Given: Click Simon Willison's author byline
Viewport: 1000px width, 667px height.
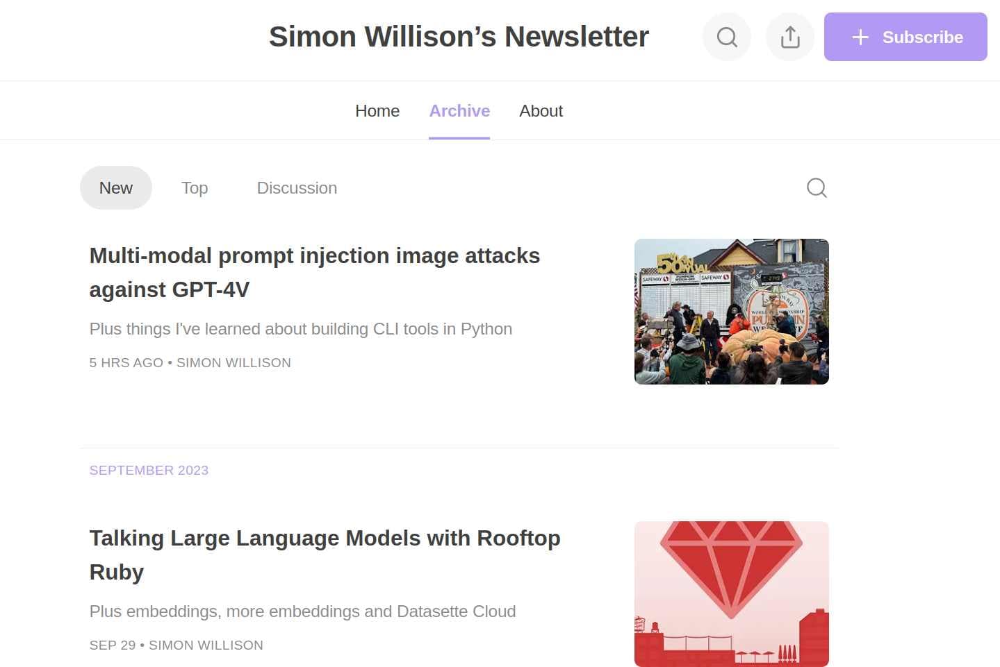Looking at the screenshot, I should pyautogui.click(x=233, y=362).
